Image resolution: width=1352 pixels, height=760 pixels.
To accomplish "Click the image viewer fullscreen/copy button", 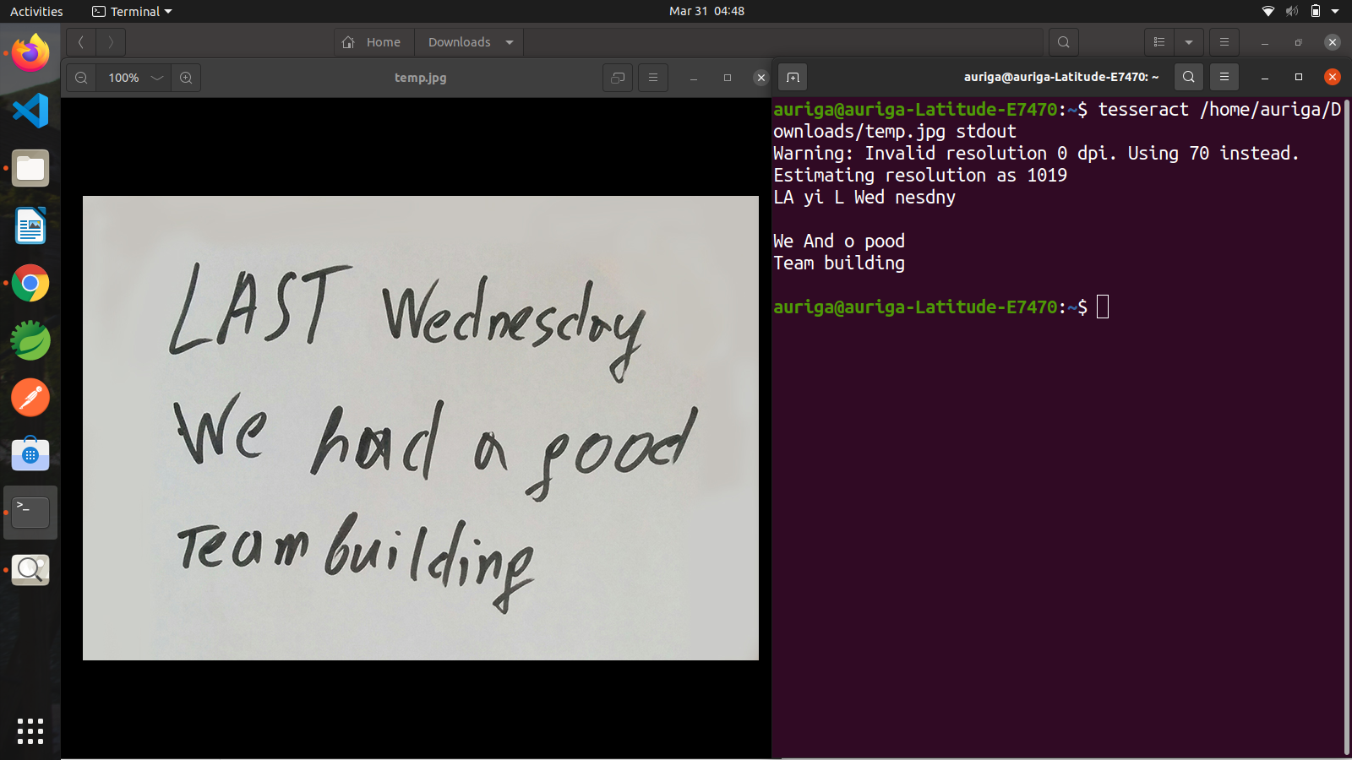I will [618, 78].
